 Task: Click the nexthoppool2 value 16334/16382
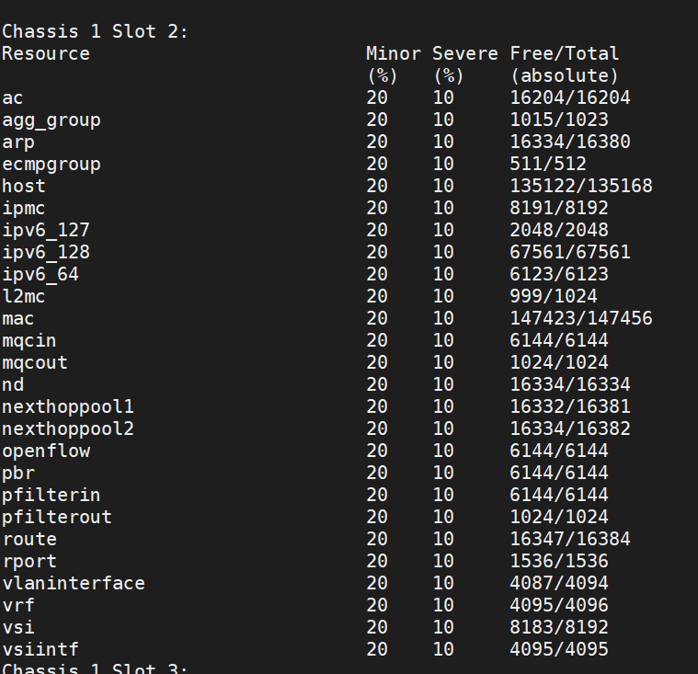coord(570,428)
